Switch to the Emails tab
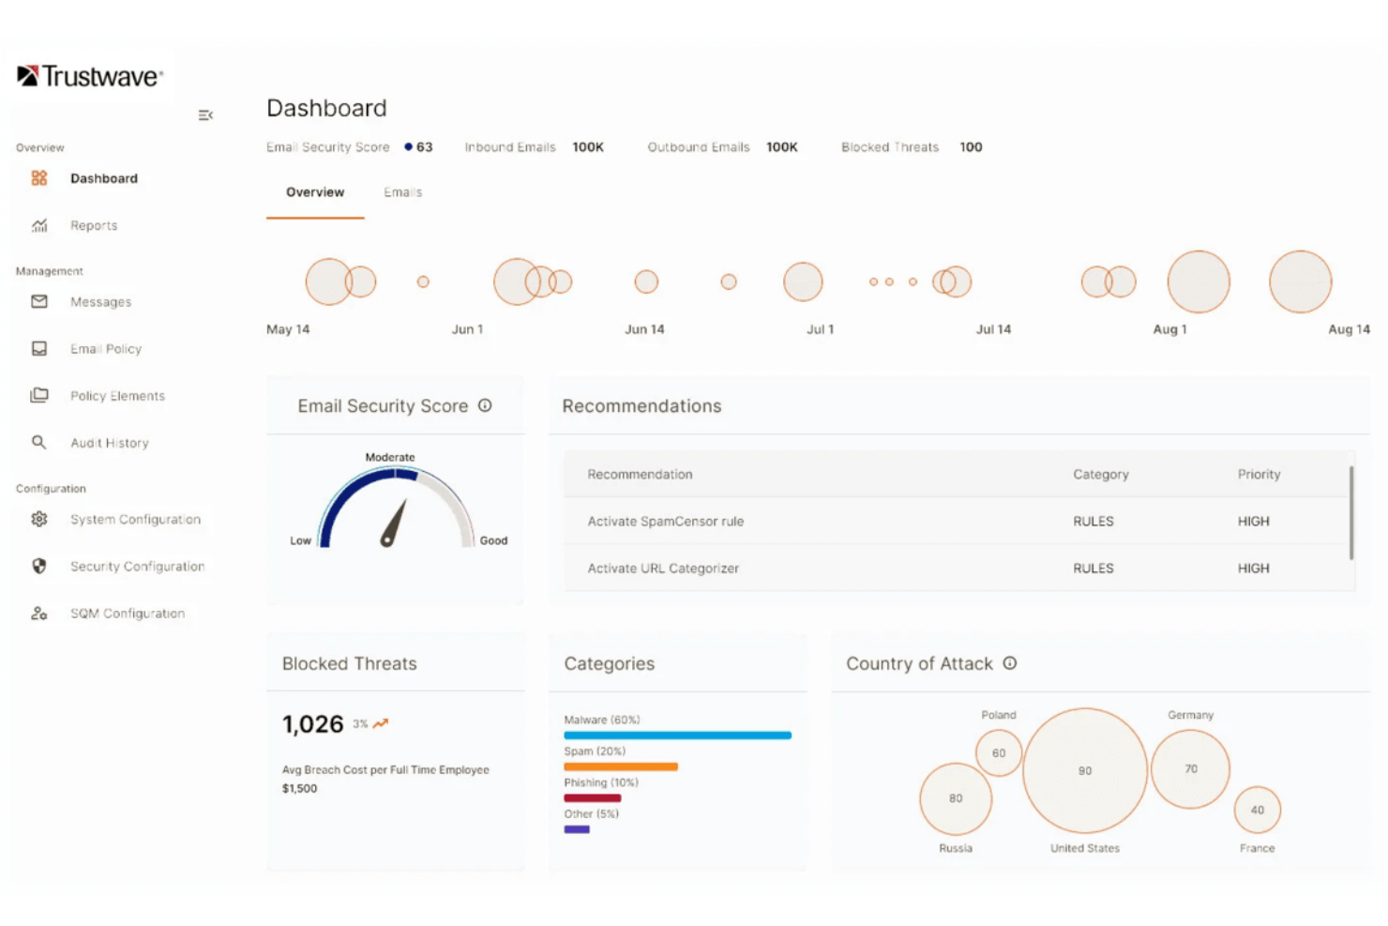The height and width of the screenshot is (926, 1388). click(402, 192)
